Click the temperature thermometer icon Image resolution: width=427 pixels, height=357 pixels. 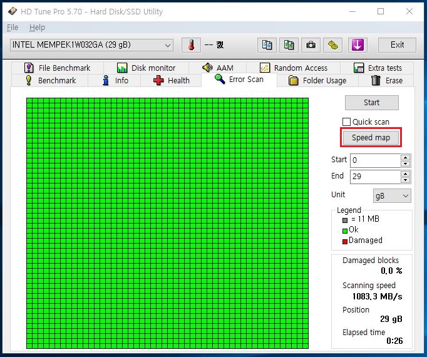[191, 45]
